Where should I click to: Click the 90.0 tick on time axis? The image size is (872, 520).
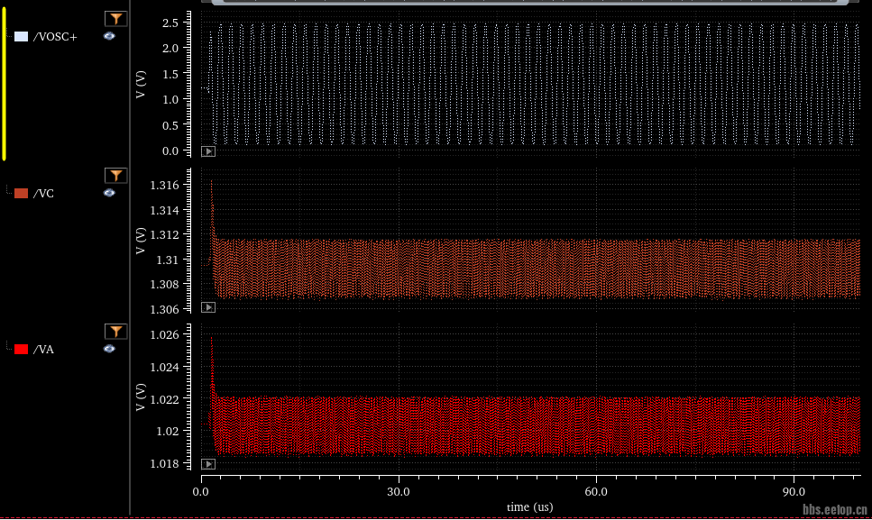(x=793, y=492)
